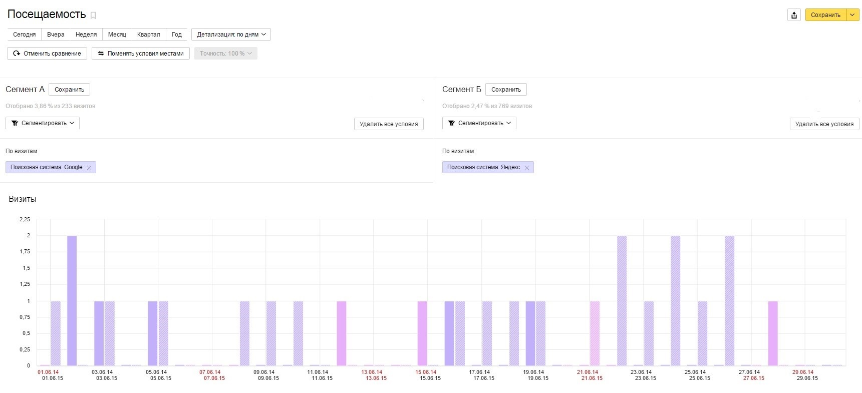Click the x-axis label 23.06.14
Screen dimensions: 862x393
(641, 372)
